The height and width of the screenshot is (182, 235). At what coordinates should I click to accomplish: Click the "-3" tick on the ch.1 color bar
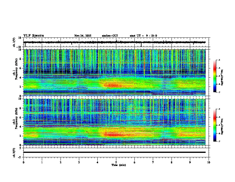[x=219, y=60]
